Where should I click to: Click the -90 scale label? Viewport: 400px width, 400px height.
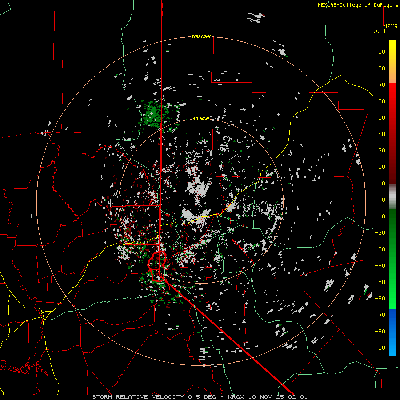380,348
